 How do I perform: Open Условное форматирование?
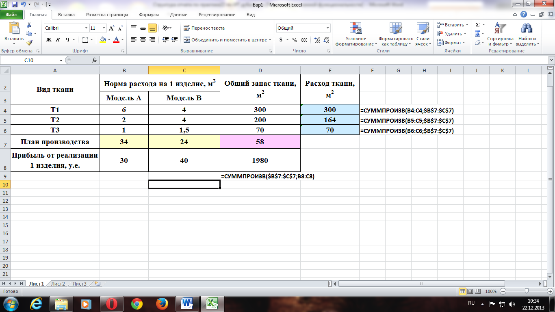(x=356, y=35)
